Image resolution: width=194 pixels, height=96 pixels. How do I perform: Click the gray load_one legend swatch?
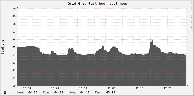(5, 92)
